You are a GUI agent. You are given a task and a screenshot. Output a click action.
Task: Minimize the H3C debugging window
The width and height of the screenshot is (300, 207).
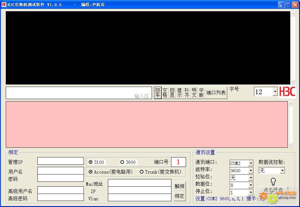(281, 5)
